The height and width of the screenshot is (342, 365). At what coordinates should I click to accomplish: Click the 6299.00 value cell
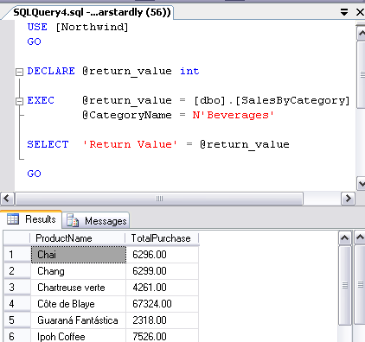163,271
